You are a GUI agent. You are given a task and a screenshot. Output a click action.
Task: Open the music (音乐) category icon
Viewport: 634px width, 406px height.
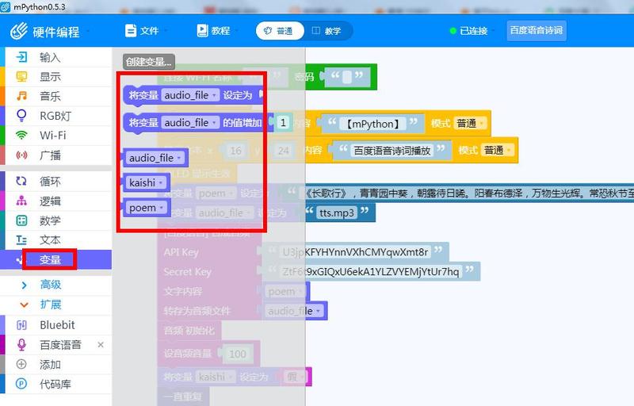[x=22, y=96]
